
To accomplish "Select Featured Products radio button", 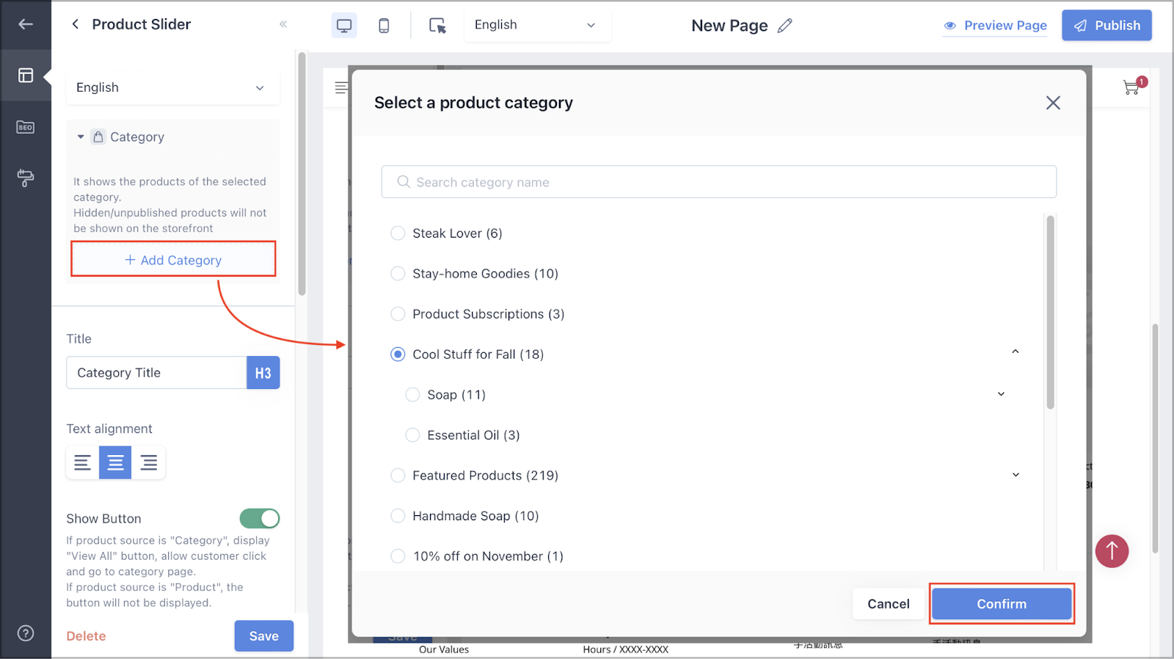I will pyautogui.click(x=398, y=476).
